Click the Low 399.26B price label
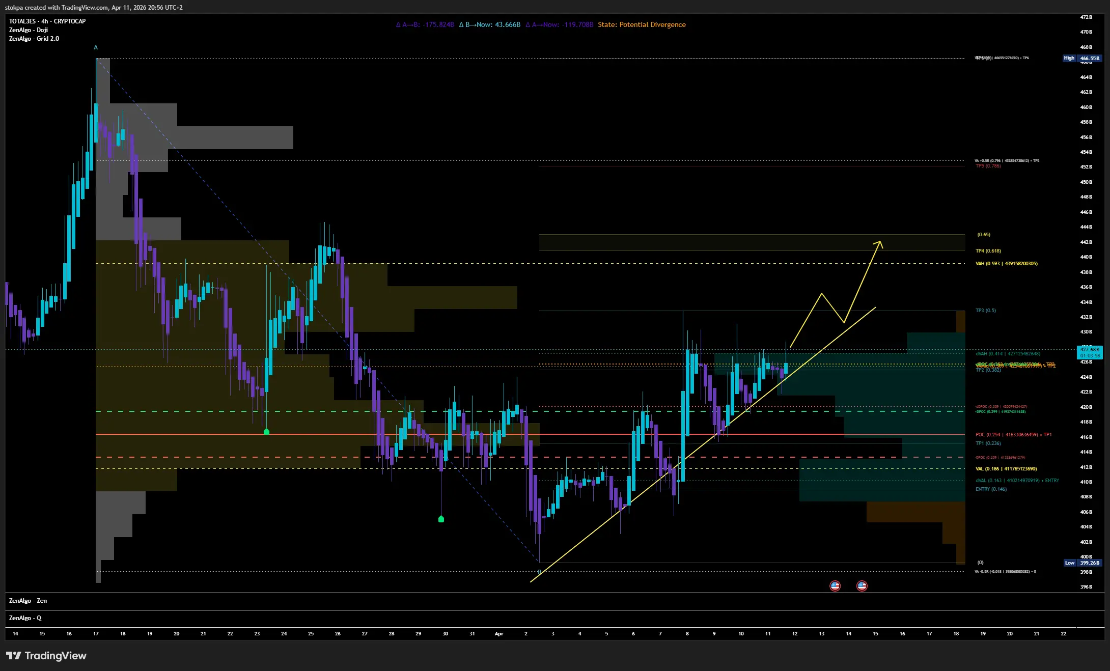Screen dimensions: 1110x671 click(x=1083, y=563)
